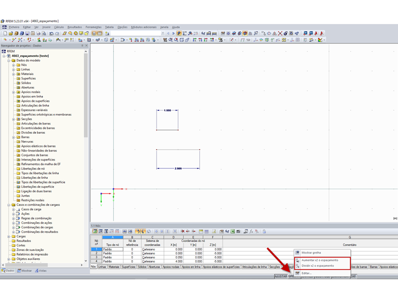398x298 pixels.
Task: Expand the Barras tree node
Action: 14,137
